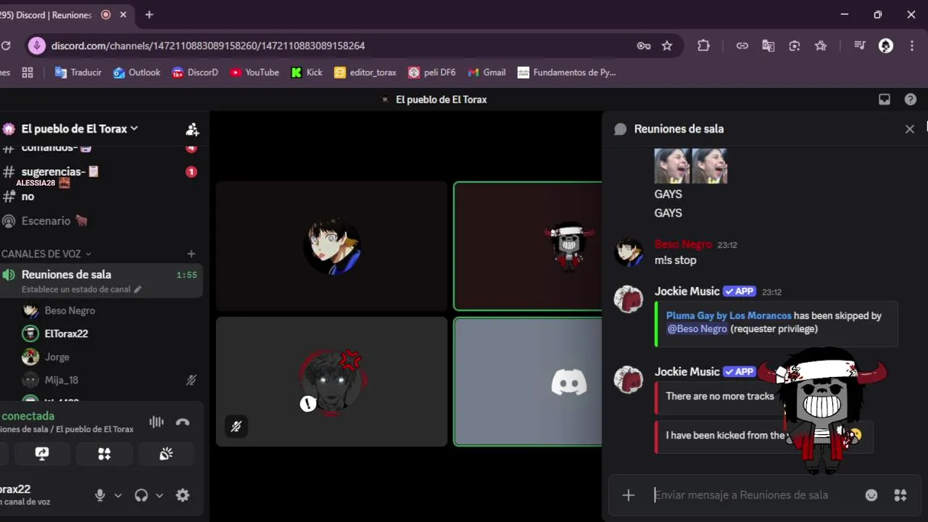
Task: Open the emoji picker
Action: click(871, 495)
